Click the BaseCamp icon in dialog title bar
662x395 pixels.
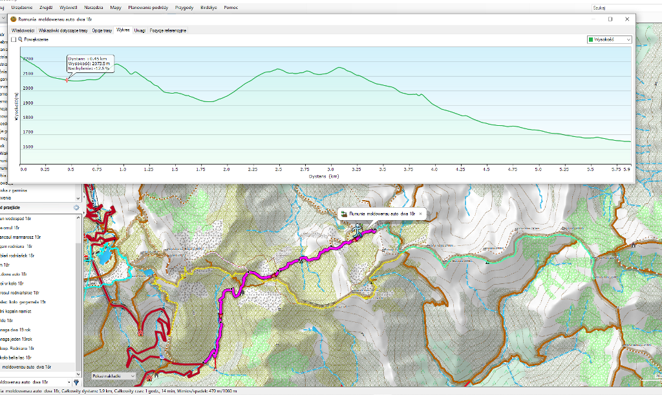(14, 19)
